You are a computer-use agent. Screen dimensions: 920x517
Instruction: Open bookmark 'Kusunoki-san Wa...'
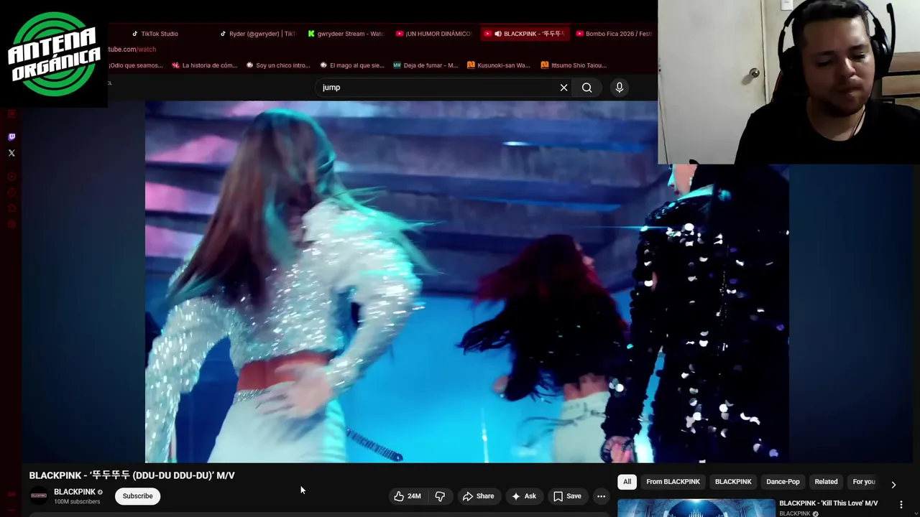499,65
